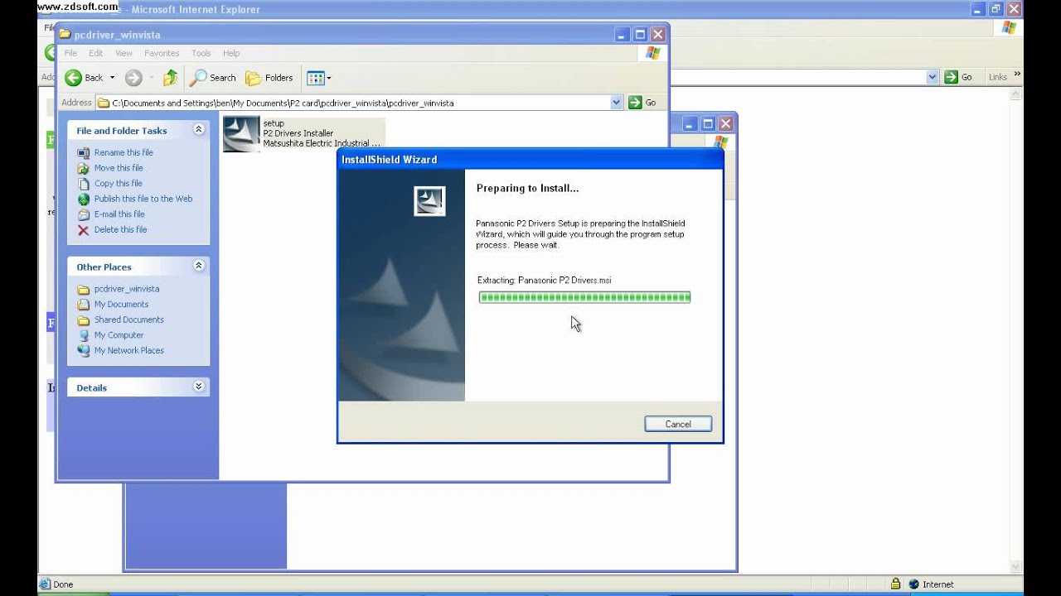Go up one folder level icon
1061x596 pixels.
(x=170, y=78)
